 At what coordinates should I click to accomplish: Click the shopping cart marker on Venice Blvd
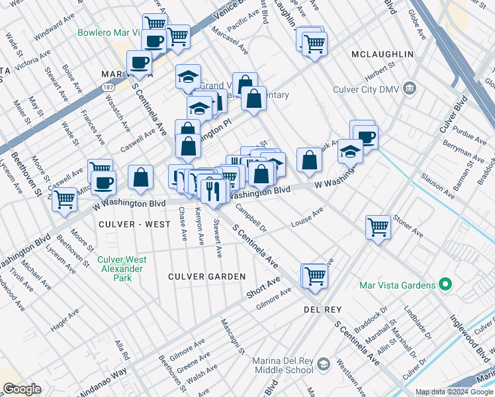[178, 38]
